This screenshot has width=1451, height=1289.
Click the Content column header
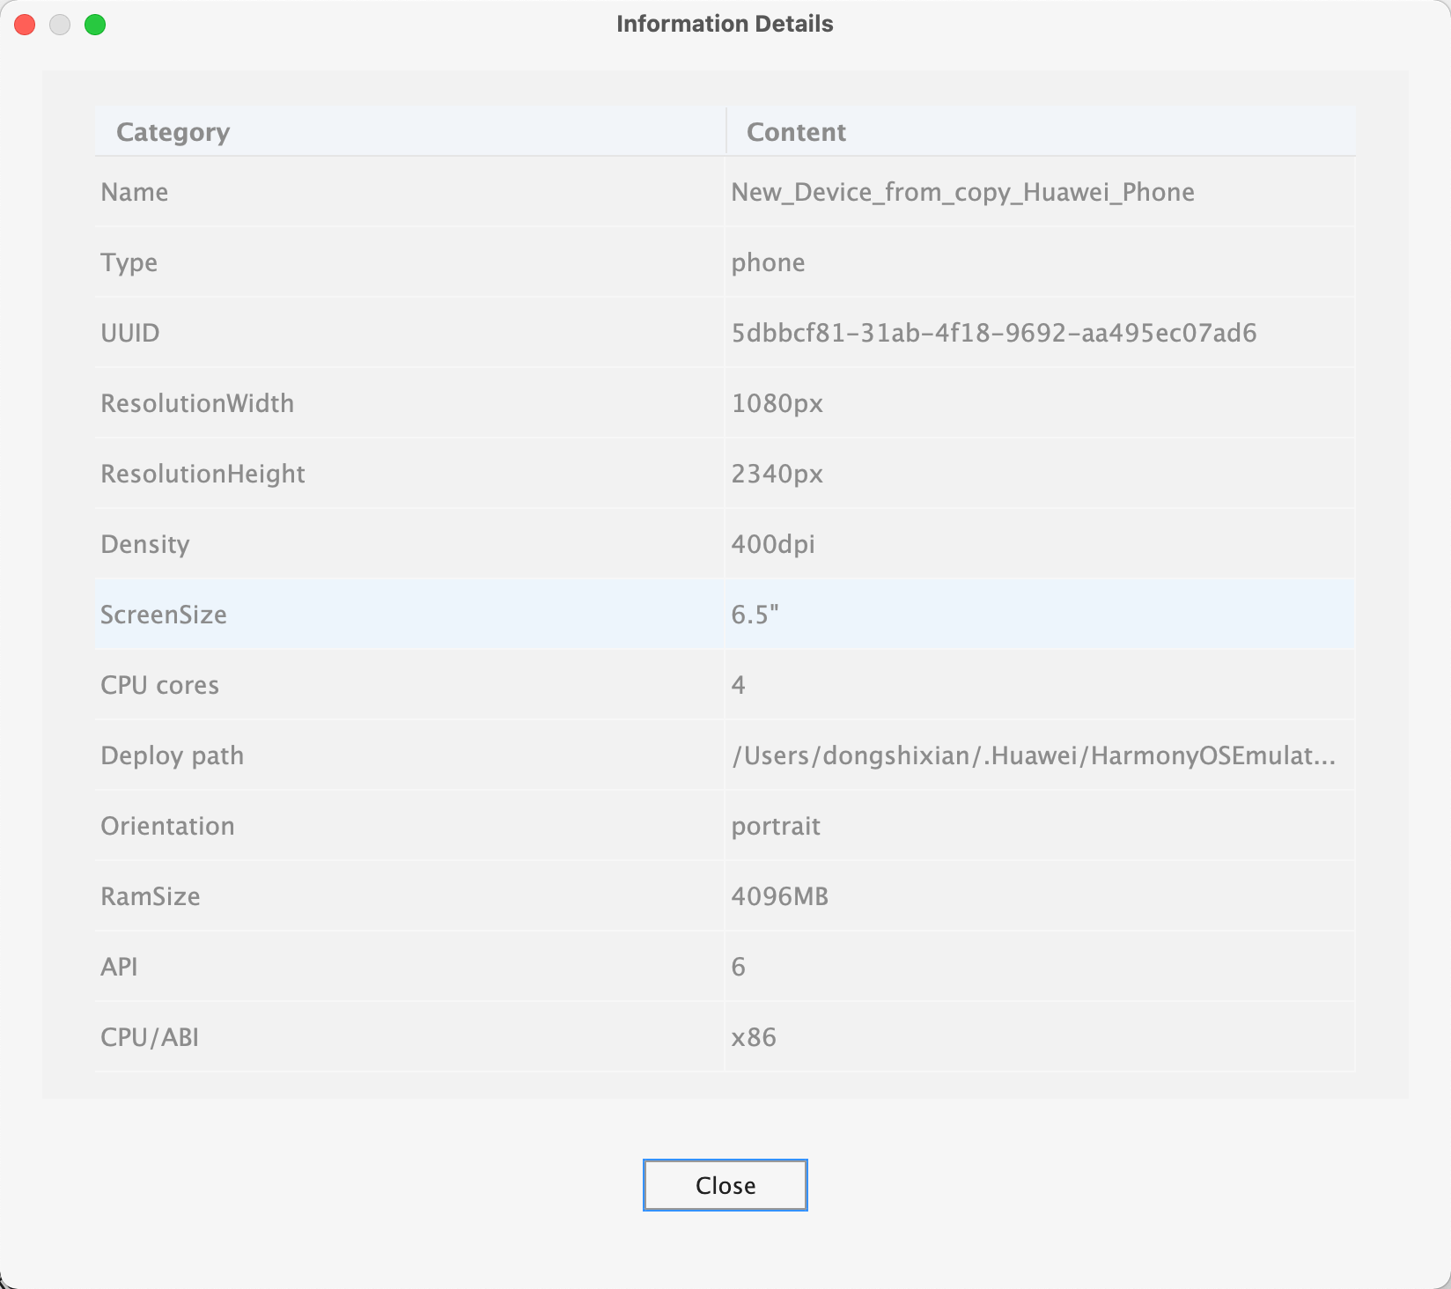796,132
